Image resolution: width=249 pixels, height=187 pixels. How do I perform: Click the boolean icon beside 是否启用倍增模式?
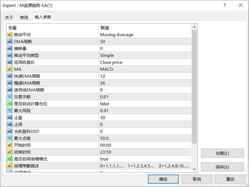10,159
